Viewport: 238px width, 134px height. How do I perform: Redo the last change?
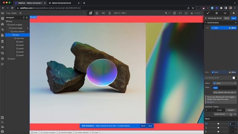point(170,13)
